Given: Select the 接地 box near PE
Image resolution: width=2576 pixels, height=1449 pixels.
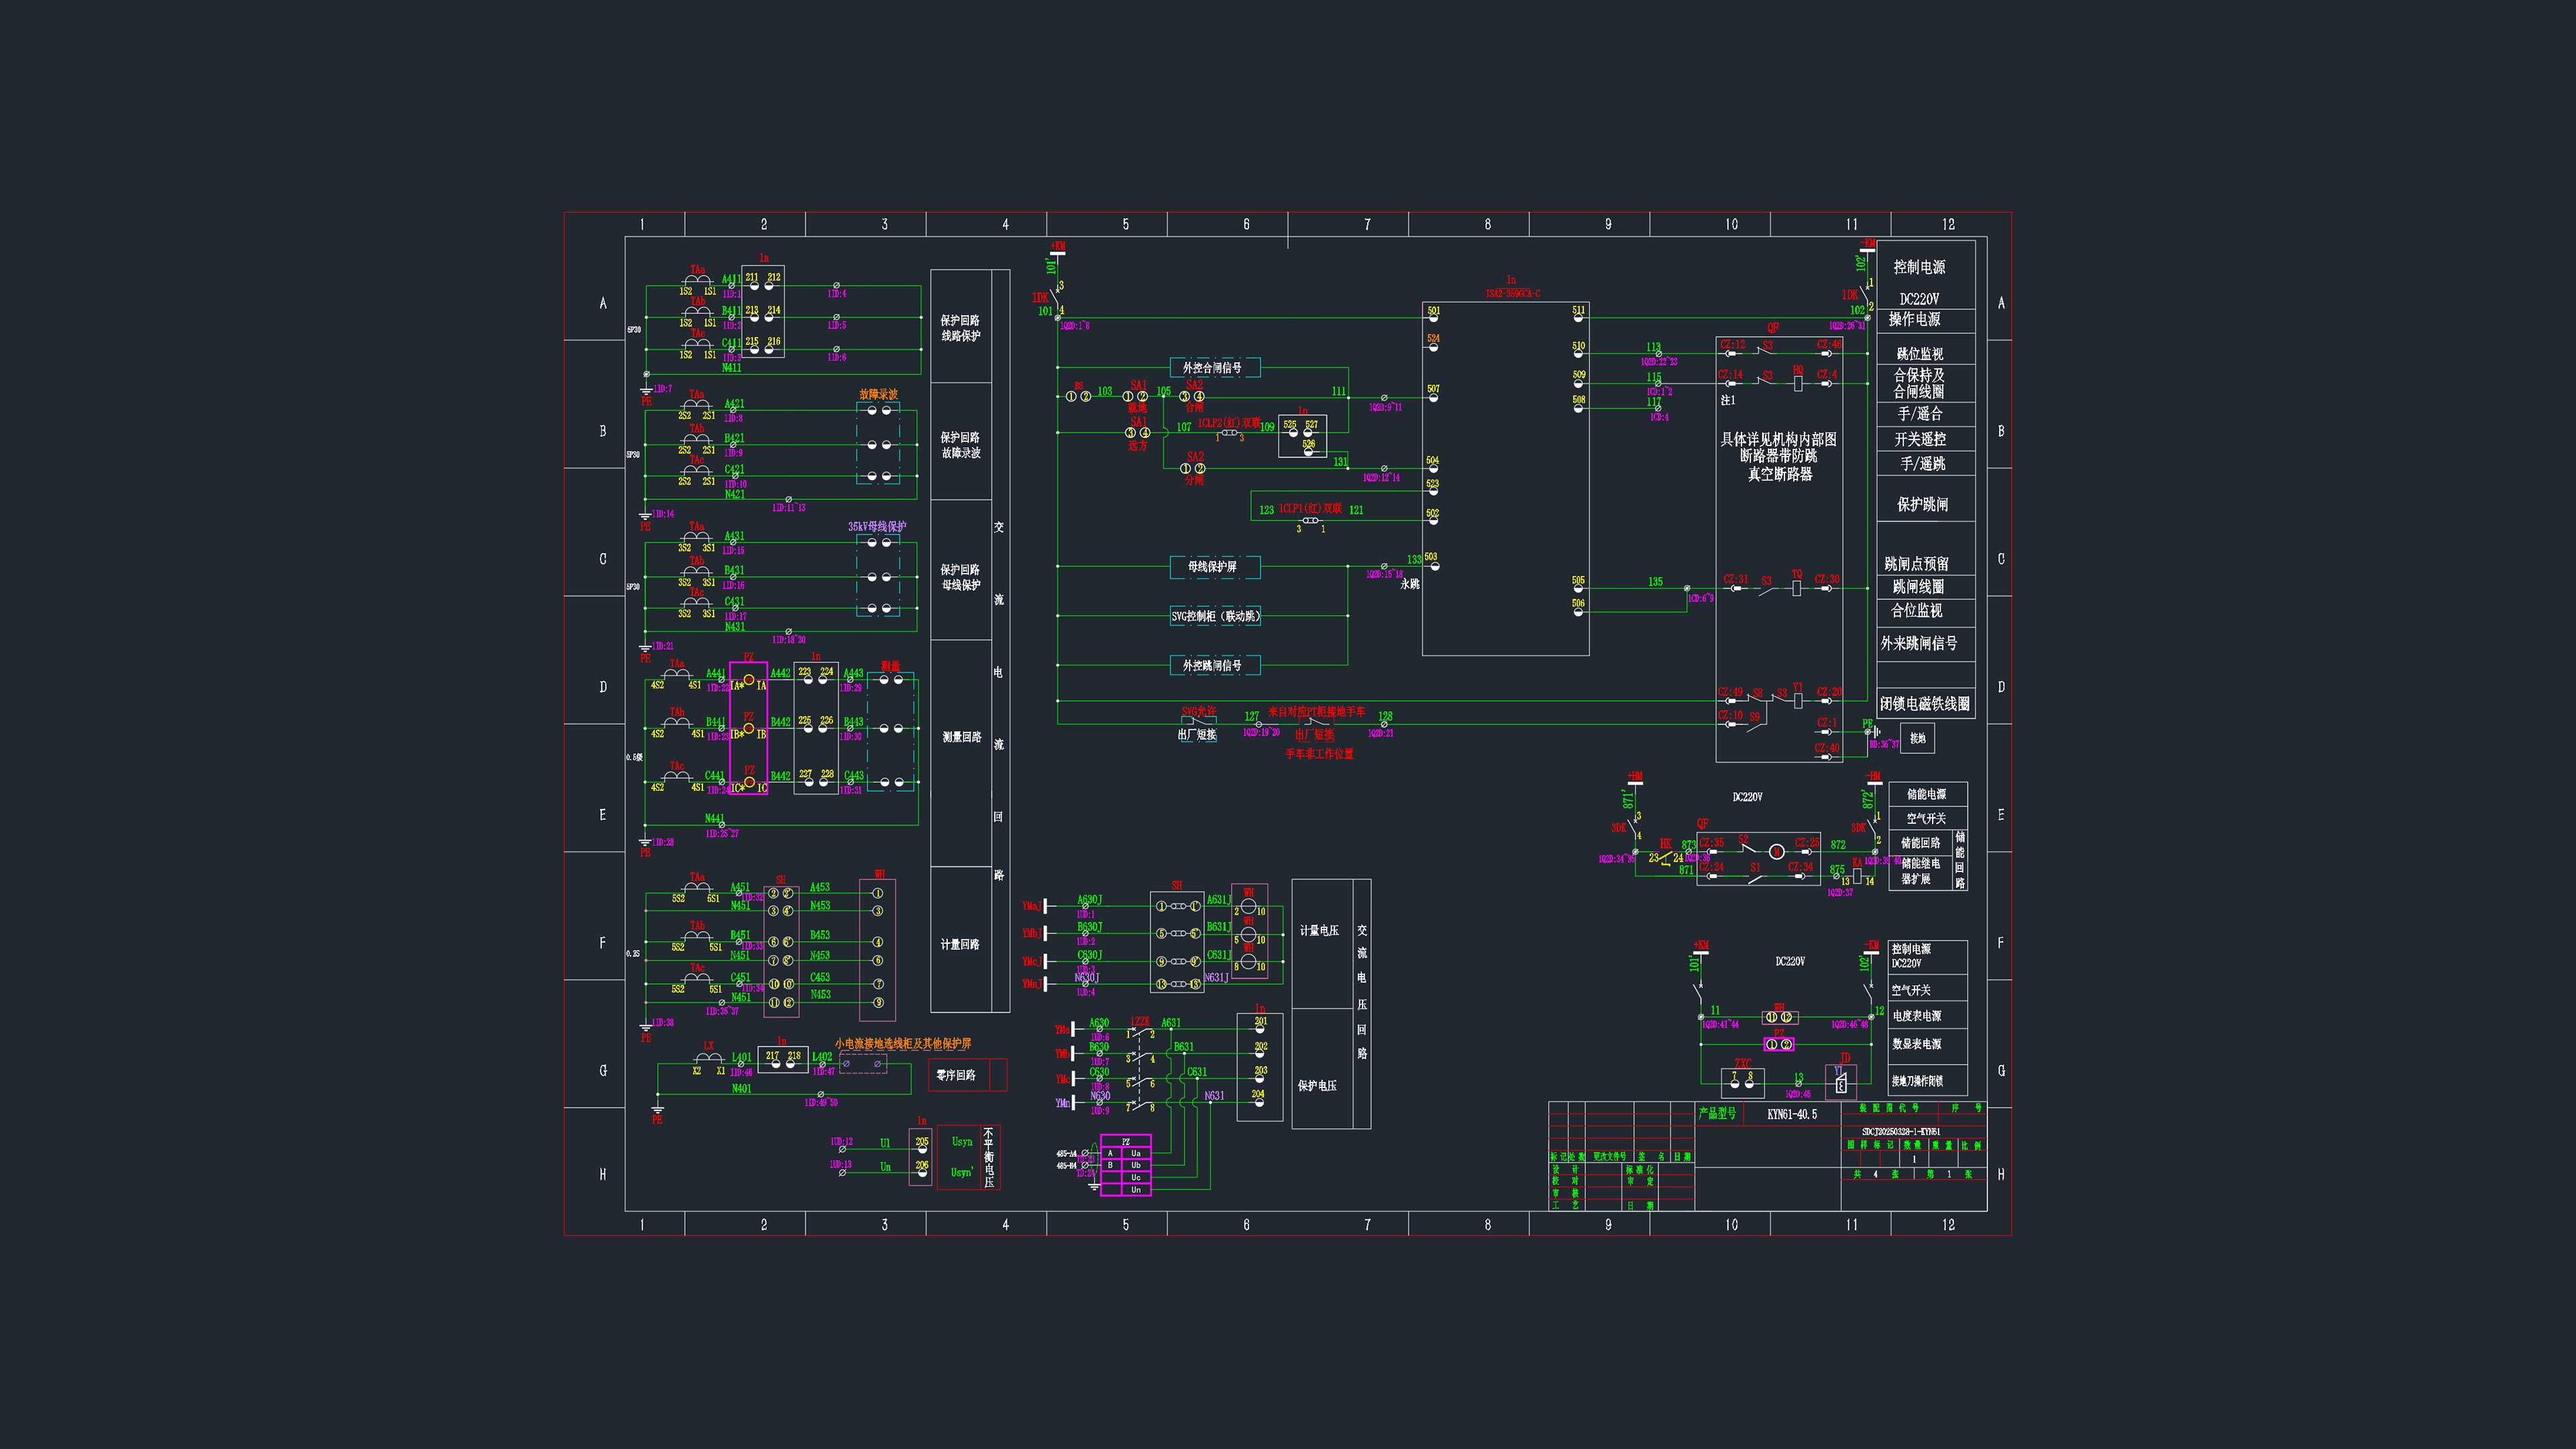Looking at the screenshot, I should [1918, 738].
